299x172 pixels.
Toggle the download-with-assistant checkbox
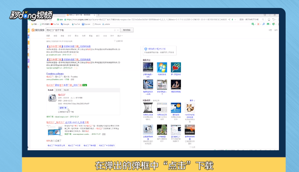click(x=59, y=112)
